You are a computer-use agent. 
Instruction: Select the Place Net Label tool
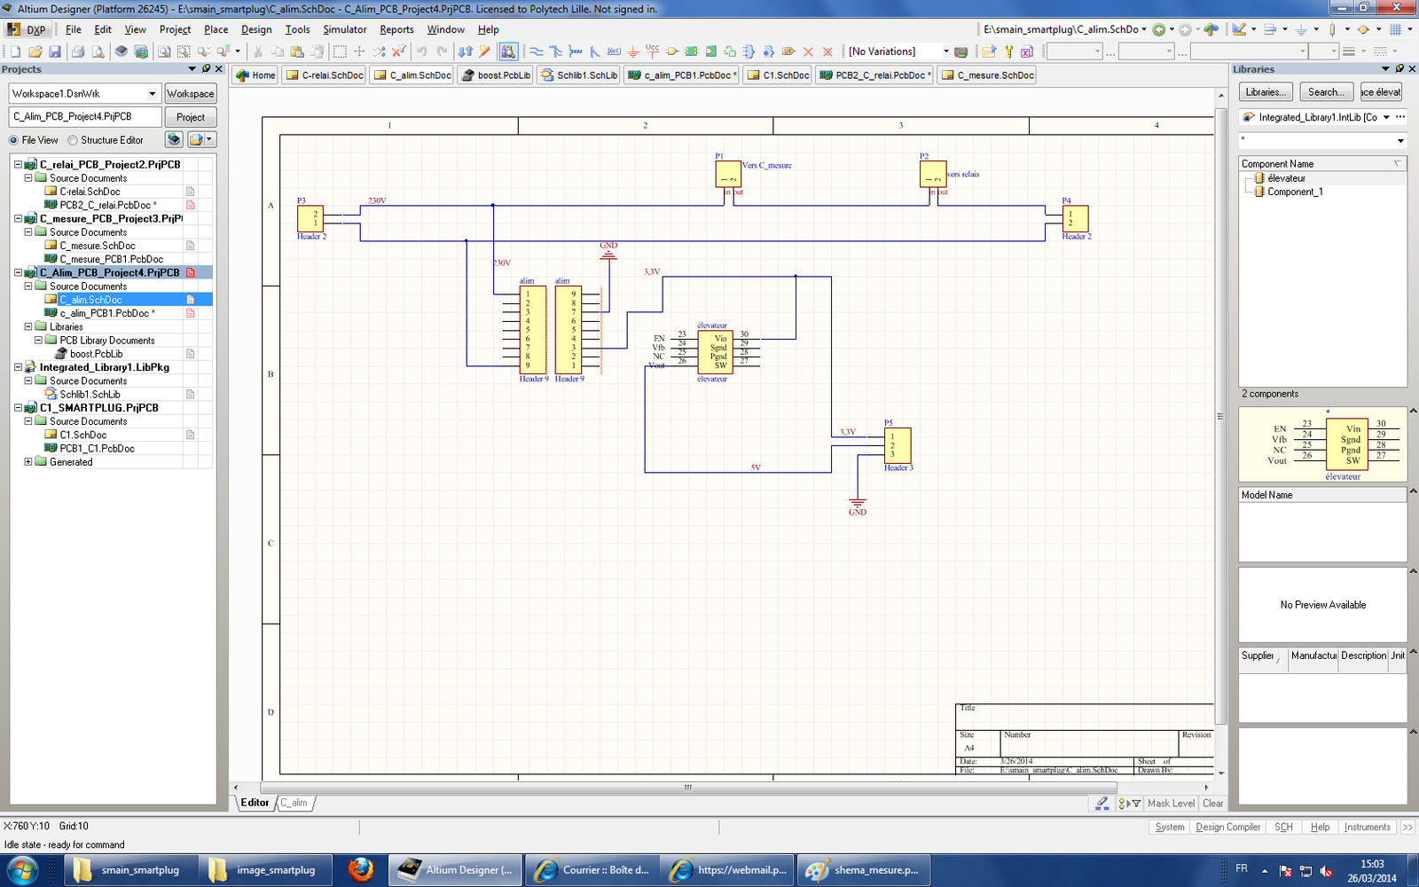click(614, 52)
